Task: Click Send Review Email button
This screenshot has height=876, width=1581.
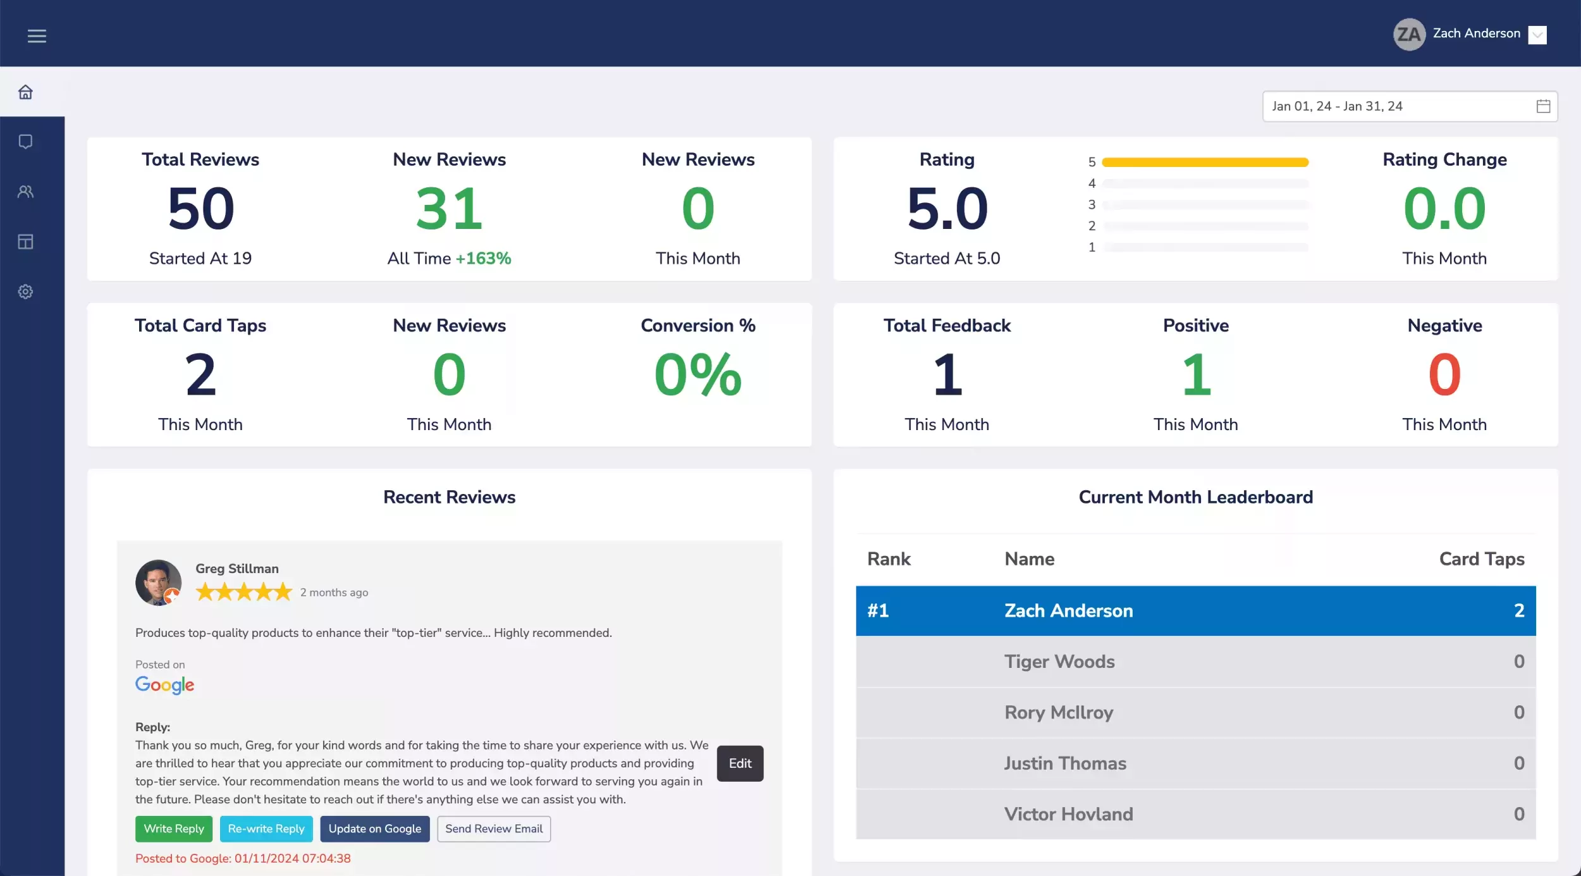Action: [494, 829]
